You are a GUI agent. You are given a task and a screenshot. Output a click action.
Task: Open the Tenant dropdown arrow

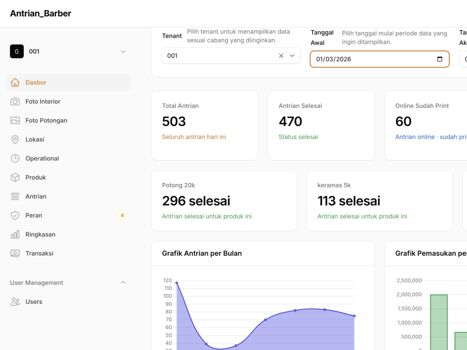coord(292,56)
